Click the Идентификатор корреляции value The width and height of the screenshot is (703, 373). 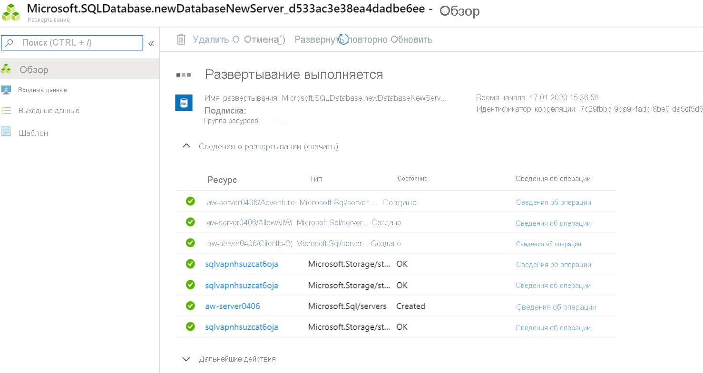tap(642, 109)
